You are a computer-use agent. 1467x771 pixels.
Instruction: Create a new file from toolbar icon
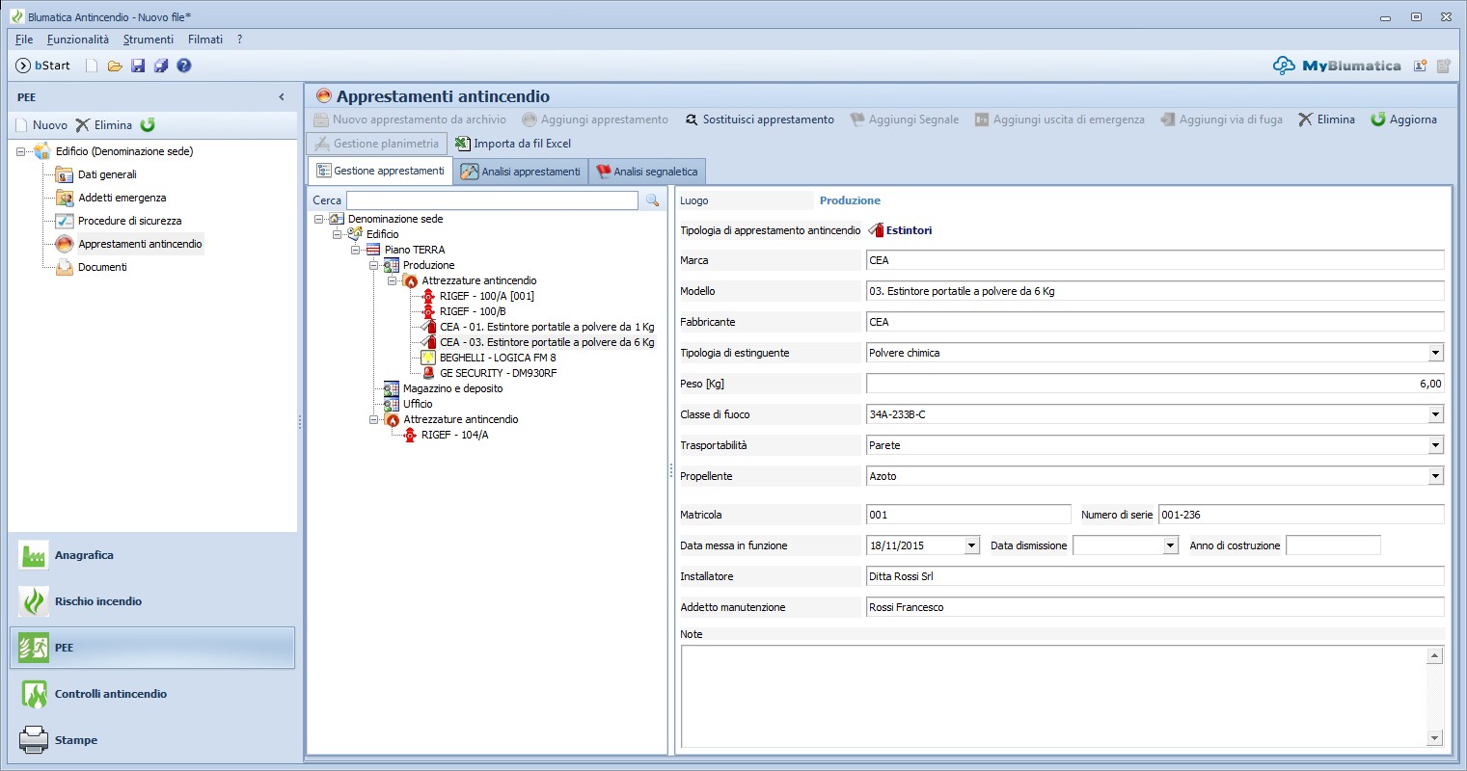92,66
